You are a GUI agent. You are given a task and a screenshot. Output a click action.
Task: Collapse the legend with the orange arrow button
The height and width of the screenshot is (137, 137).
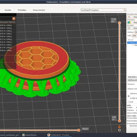(14, 18)
